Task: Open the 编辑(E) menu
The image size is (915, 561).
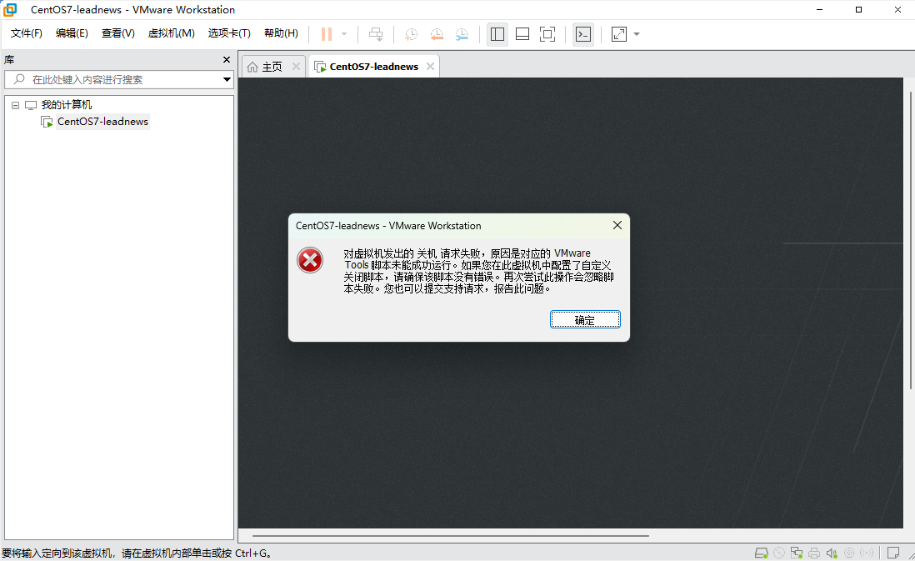Action: 72,33
